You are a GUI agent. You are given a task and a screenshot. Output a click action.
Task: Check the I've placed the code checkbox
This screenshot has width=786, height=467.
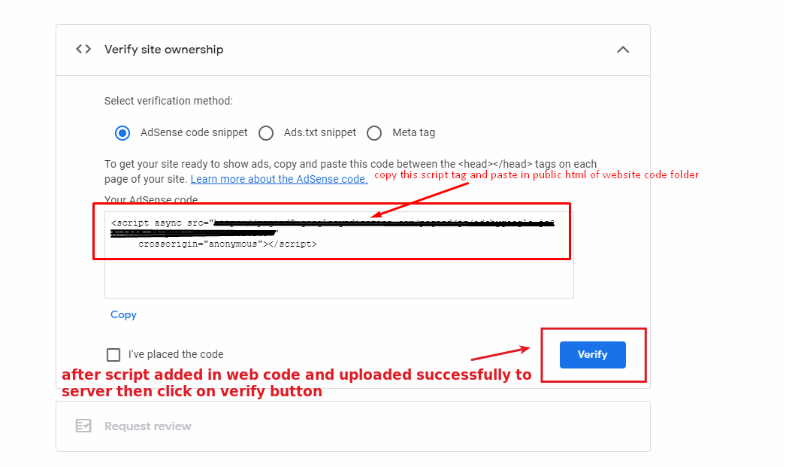click(x=113, y=354)
